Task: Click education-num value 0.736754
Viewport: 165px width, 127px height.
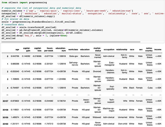Action: [61, 101]
